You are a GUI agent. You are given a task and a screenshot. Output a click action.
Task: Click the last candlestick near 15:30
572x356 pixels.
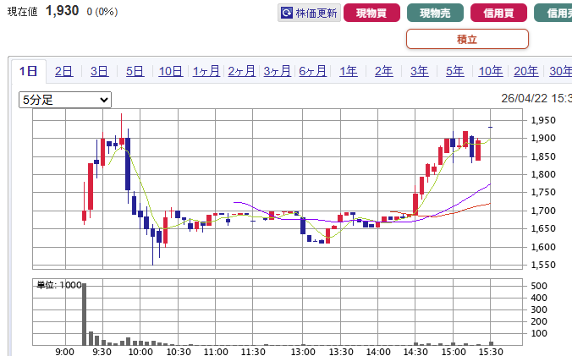(491, 127)
